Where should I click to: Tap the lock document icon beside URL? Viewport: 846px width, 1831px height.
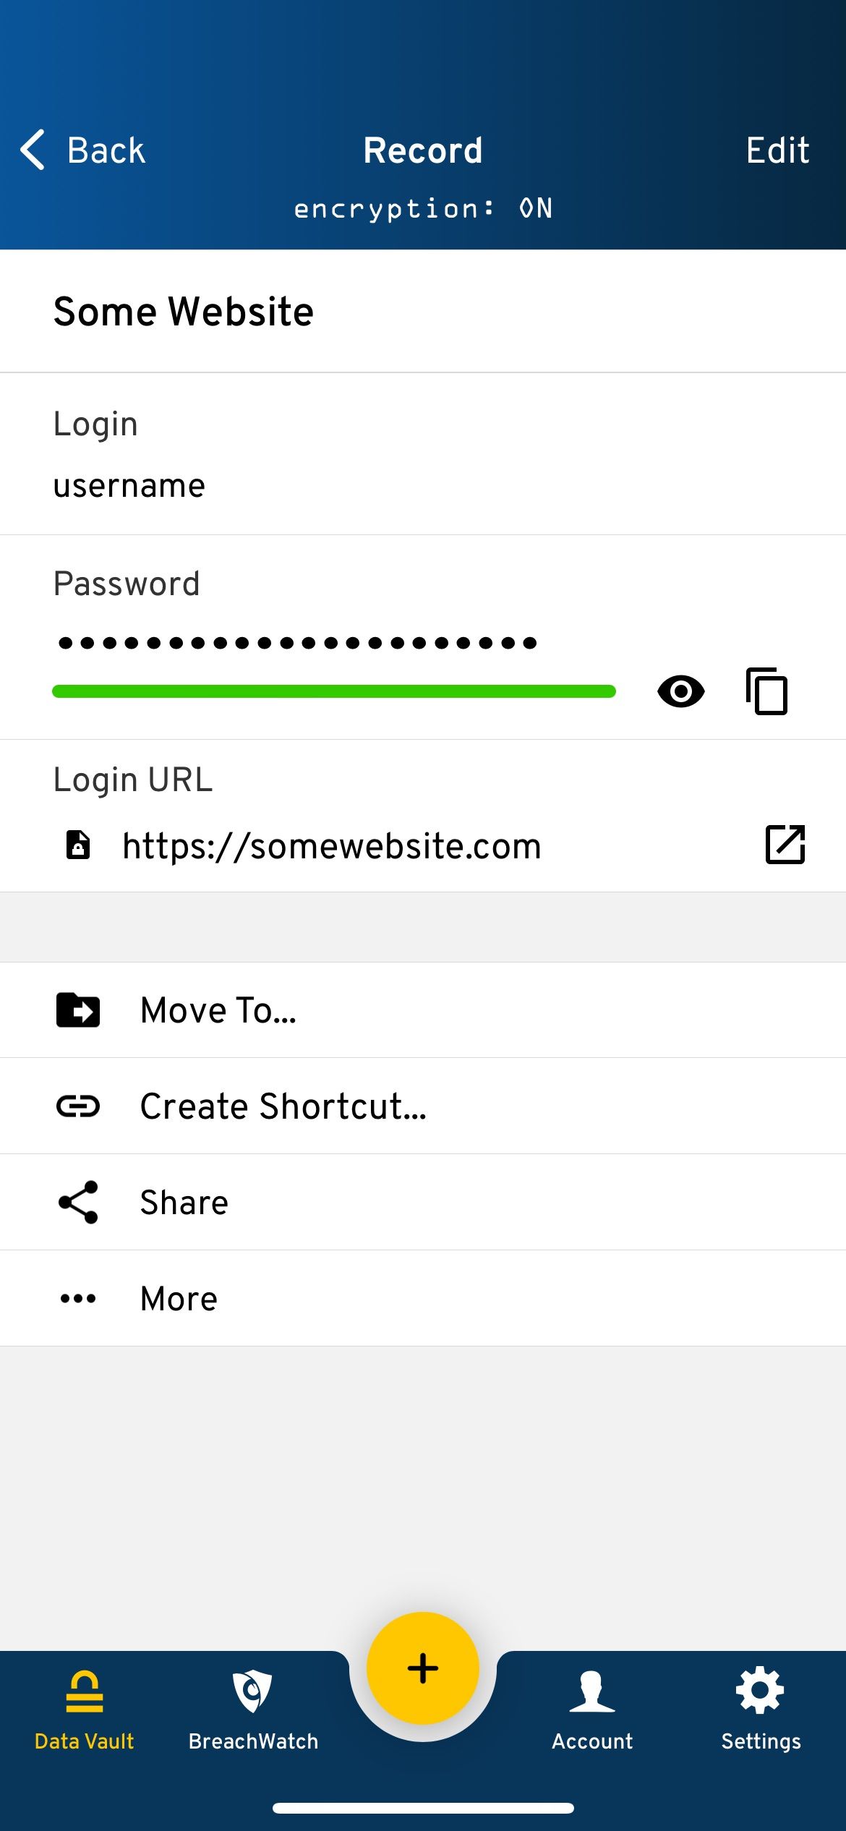pyautogui.click(x=78, y=844)
